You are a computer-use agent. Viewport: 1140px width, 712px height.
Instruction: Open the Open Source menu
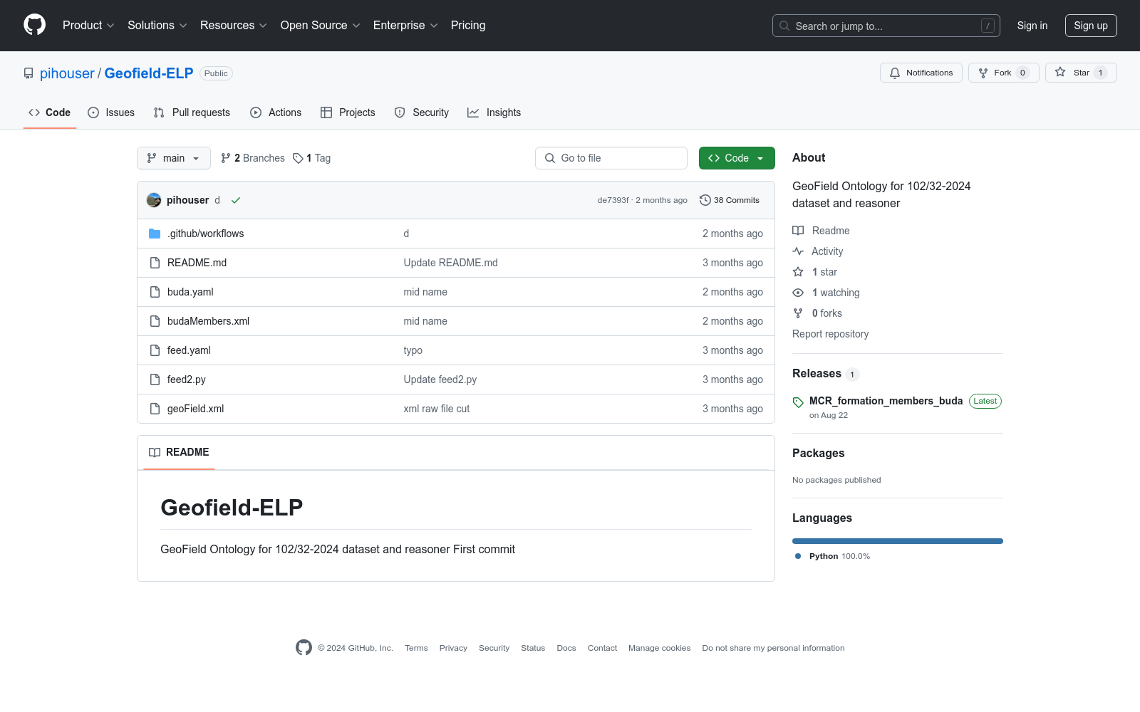click(321, 25)
